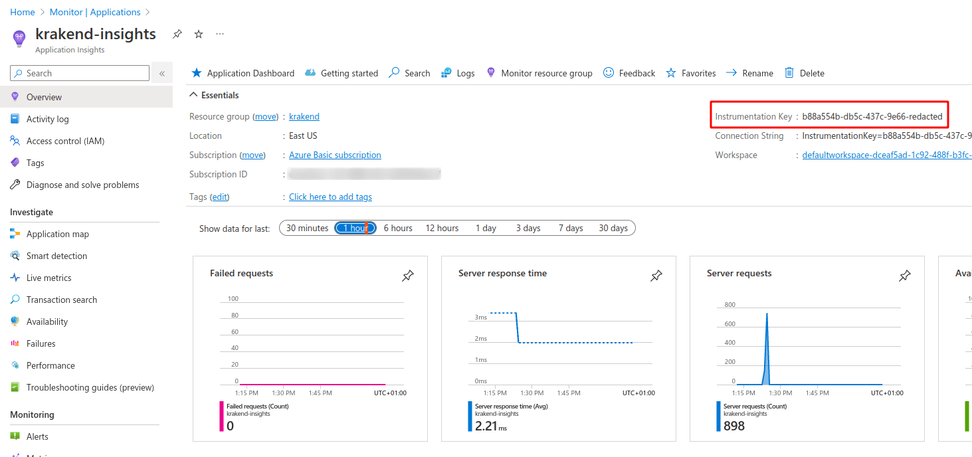Click here to add tags link
The height and width of the screenshot is (457, 972).
(x=330, y=197)
